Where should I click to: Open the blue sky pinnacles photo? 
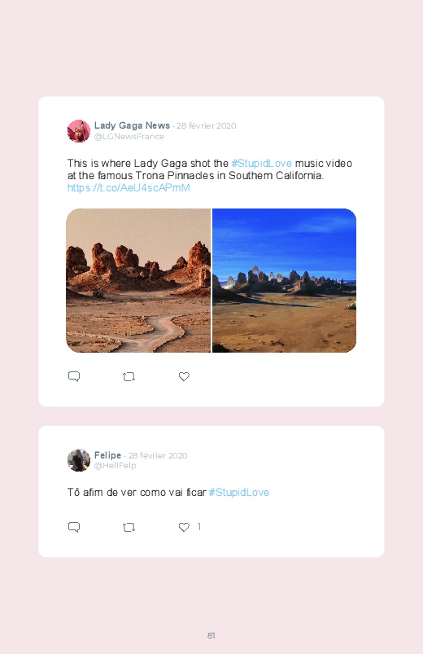(284, 281)
